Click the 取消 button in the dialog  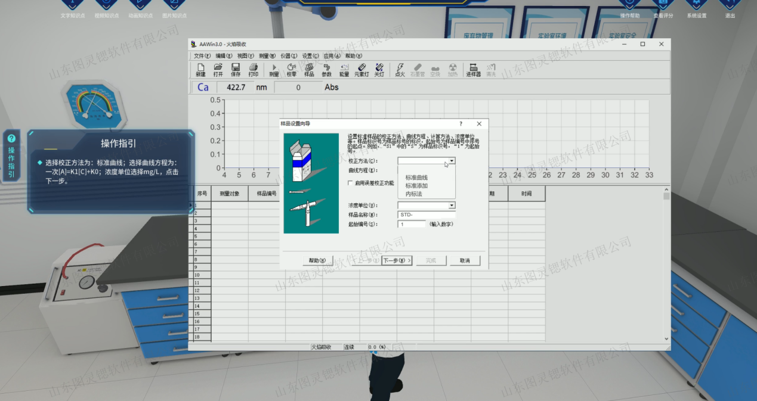[x=465, y=260]
